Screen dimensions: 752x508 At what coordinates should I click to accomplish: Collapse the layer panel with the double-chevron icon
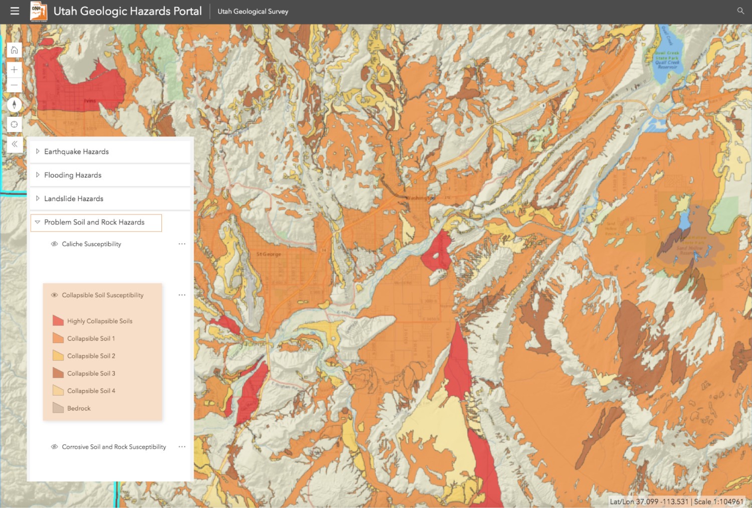[15, 144]
